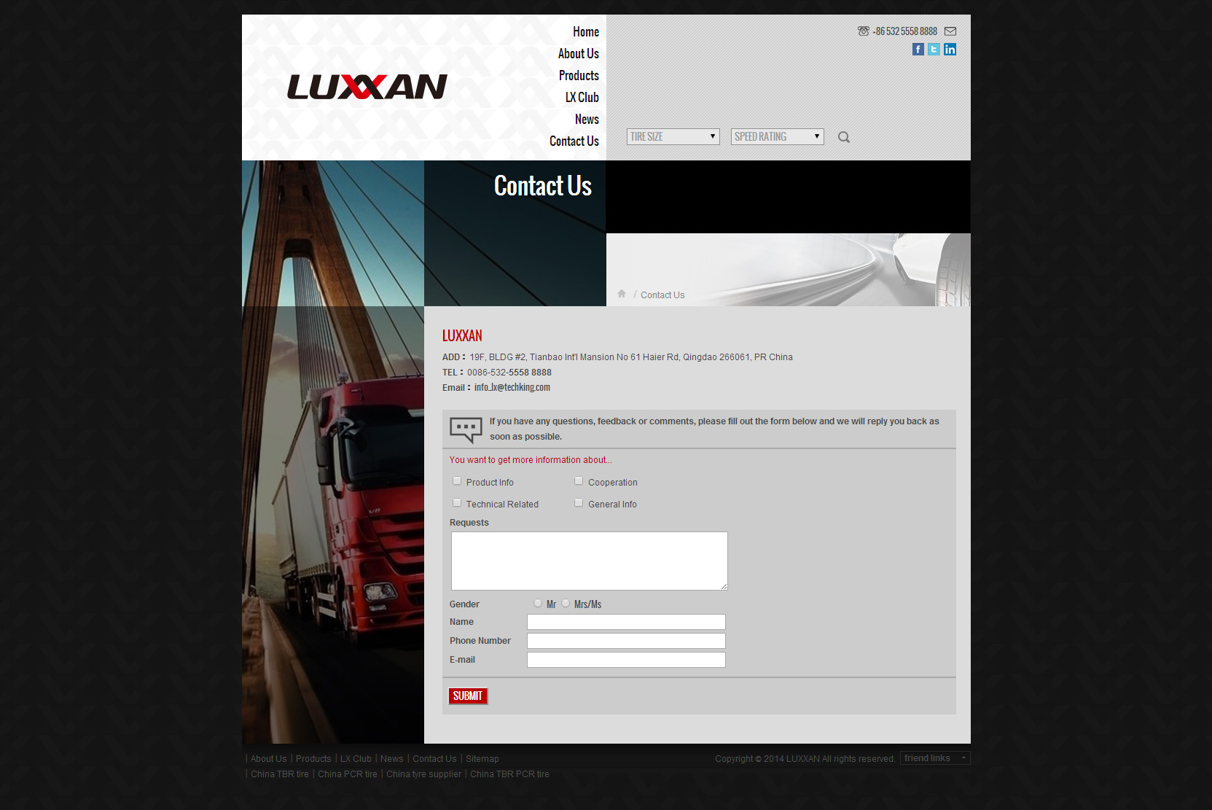Focus the Requests text area
Image resolution: width=1212 pixels, height=810 pixels.
pos(590,561)
